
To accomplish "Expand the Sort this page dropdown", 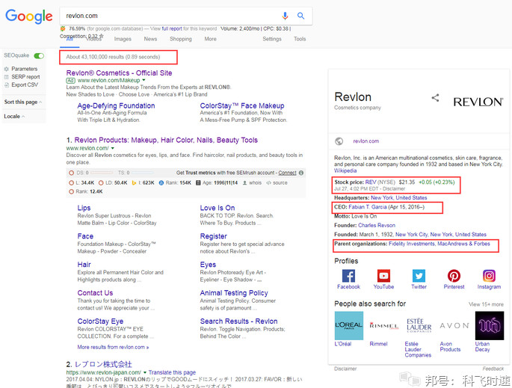I will click(23, 102).
